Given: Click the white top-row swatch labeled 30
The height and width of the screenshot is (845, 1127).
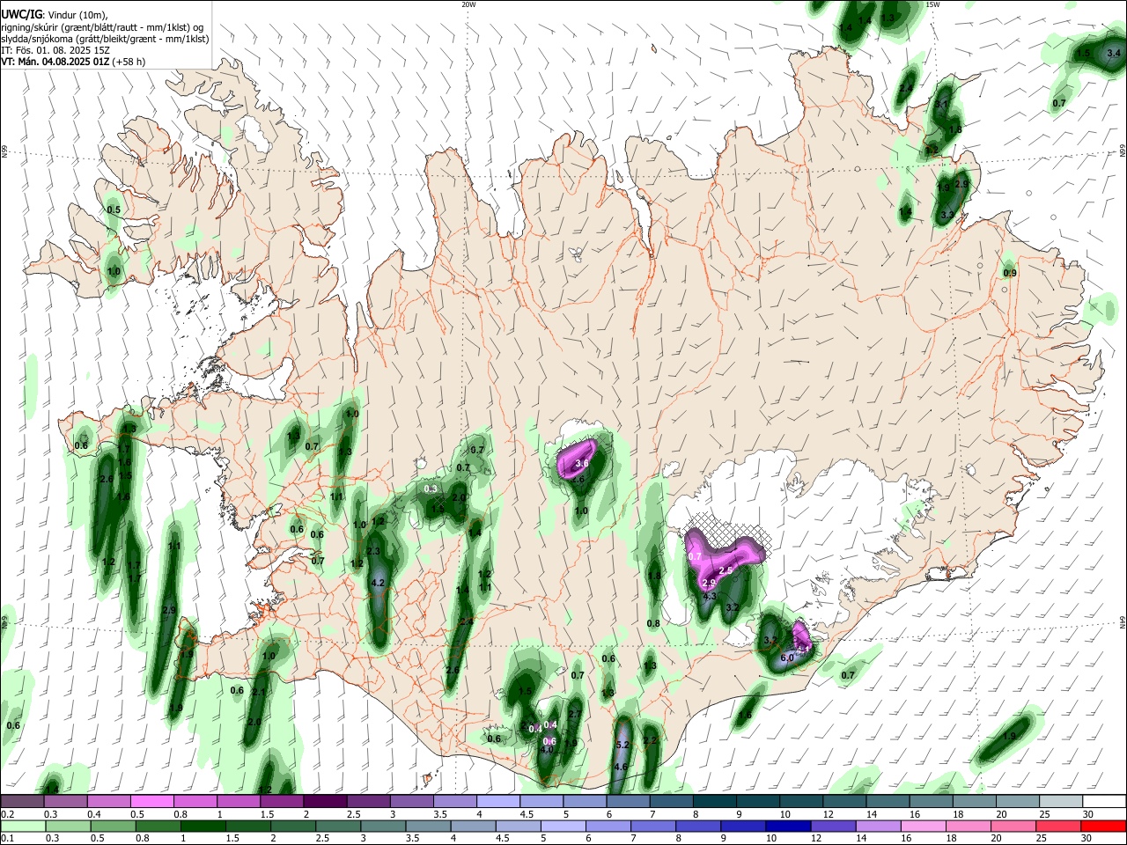Looking at the screenshot, I should coord(1104,801).
